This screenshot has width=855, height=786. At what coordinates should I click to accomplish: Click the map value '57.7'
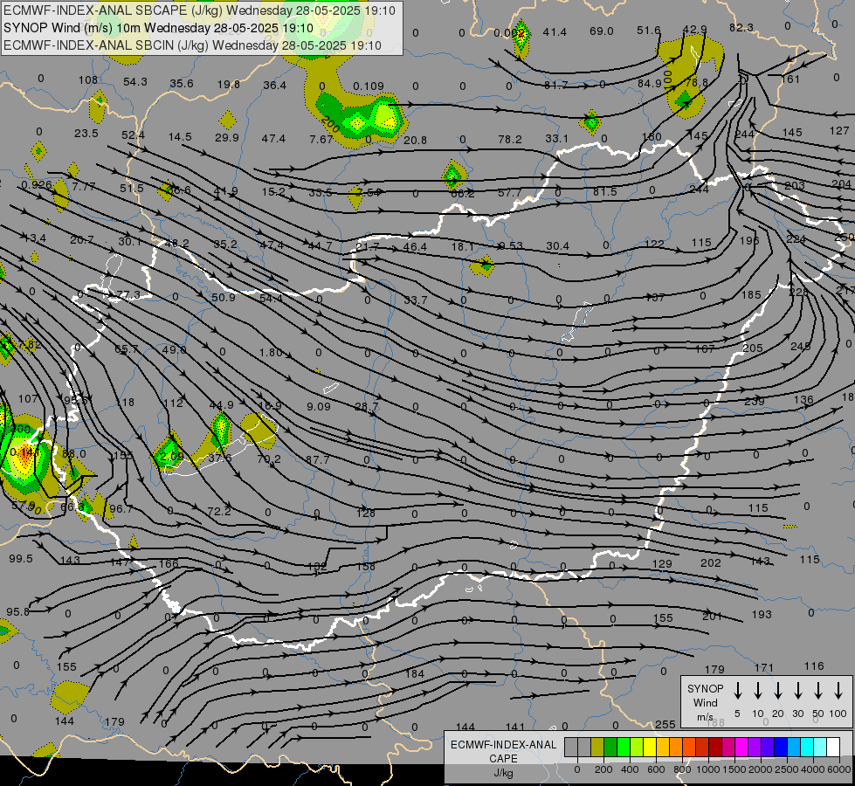(x=510, y=192)
